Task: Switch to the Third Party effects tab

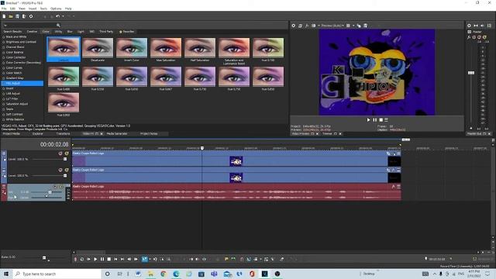Action: (106, 32)
